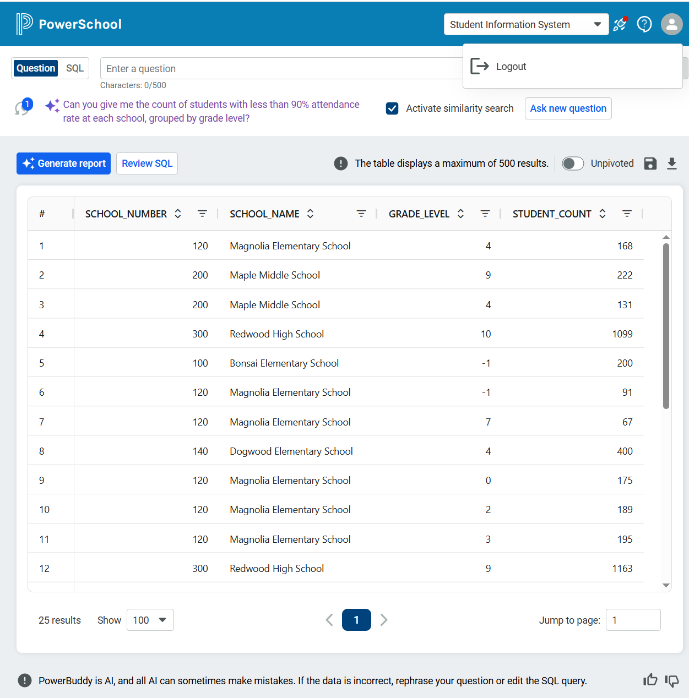
Task: Click the Generate report button
Action: [x=63, y=163]
